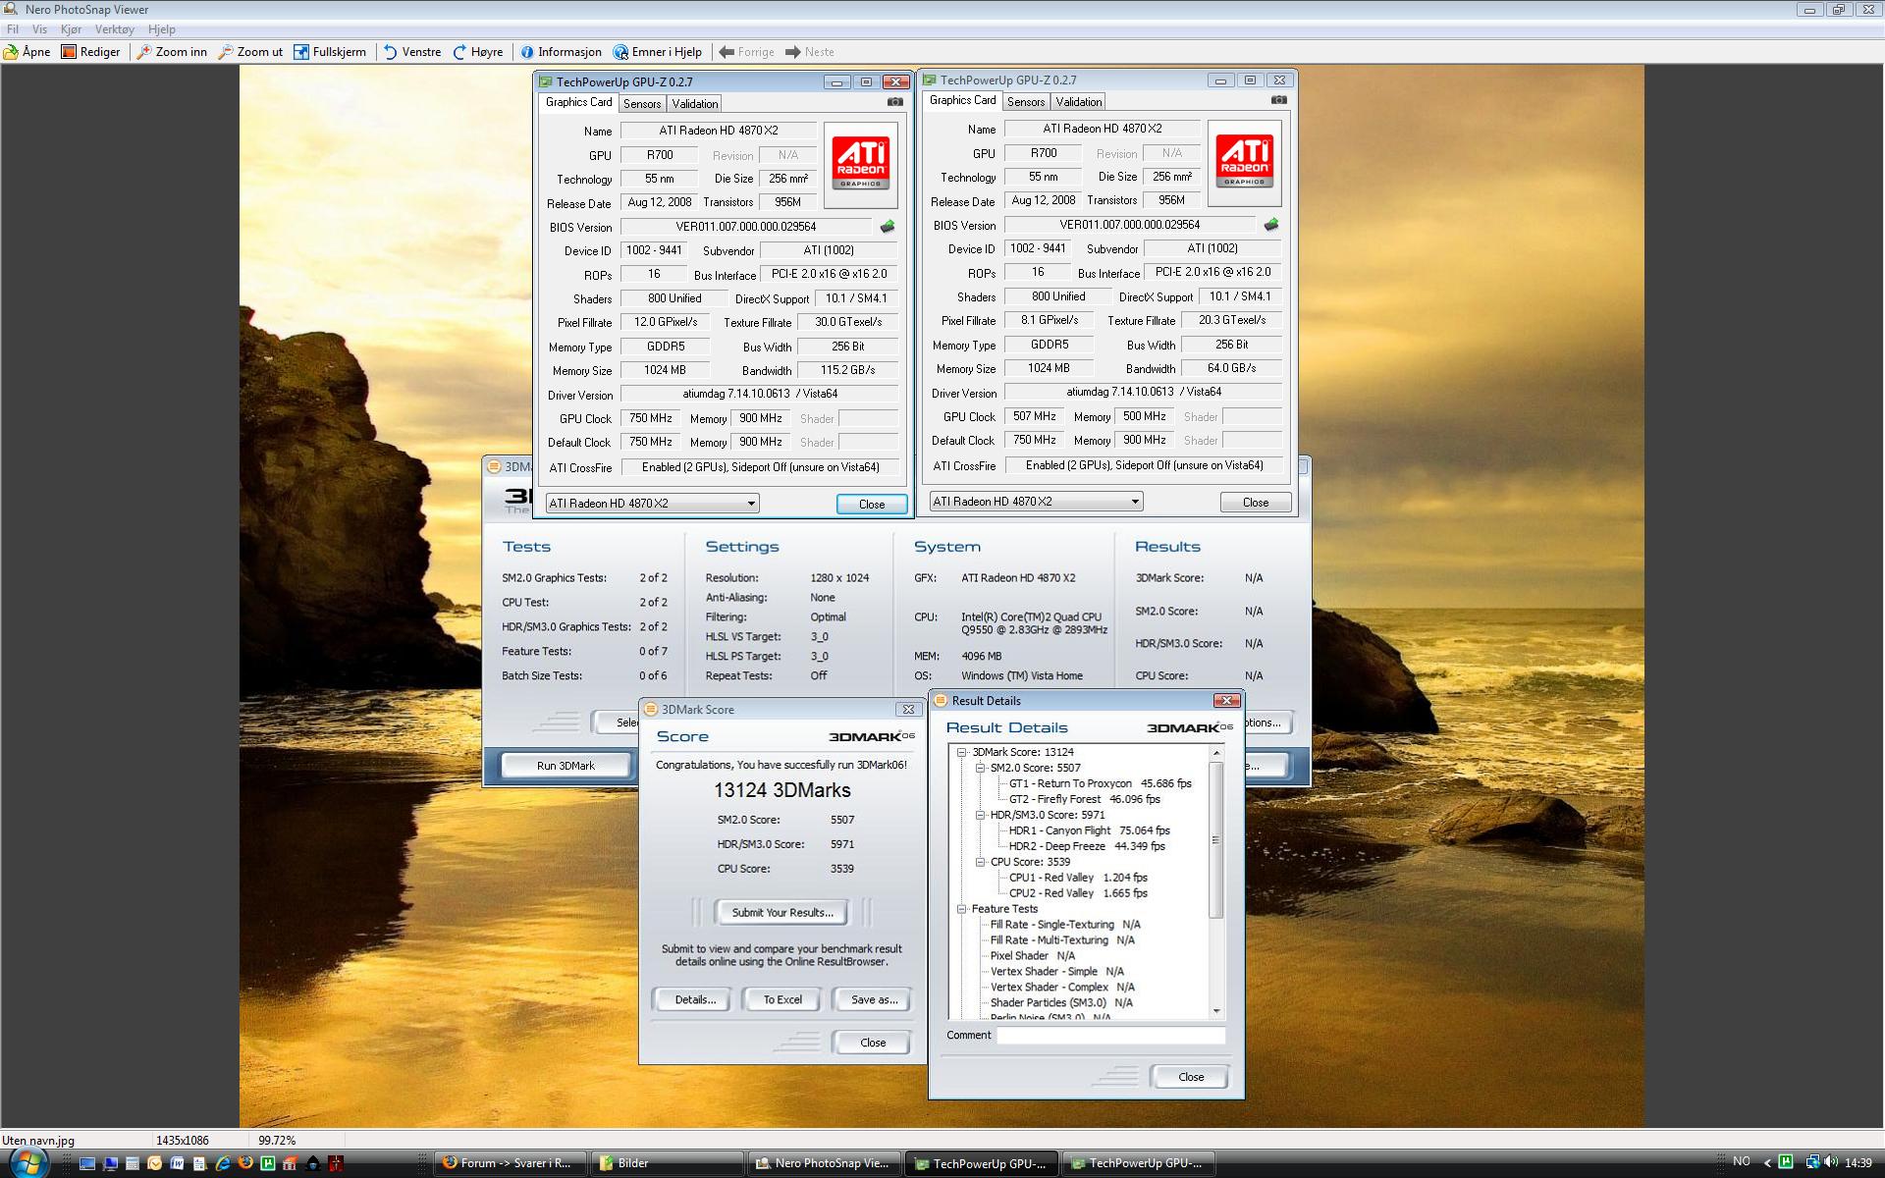Click the ATI Radeon logo in left GPU-Z

point(860,165)
